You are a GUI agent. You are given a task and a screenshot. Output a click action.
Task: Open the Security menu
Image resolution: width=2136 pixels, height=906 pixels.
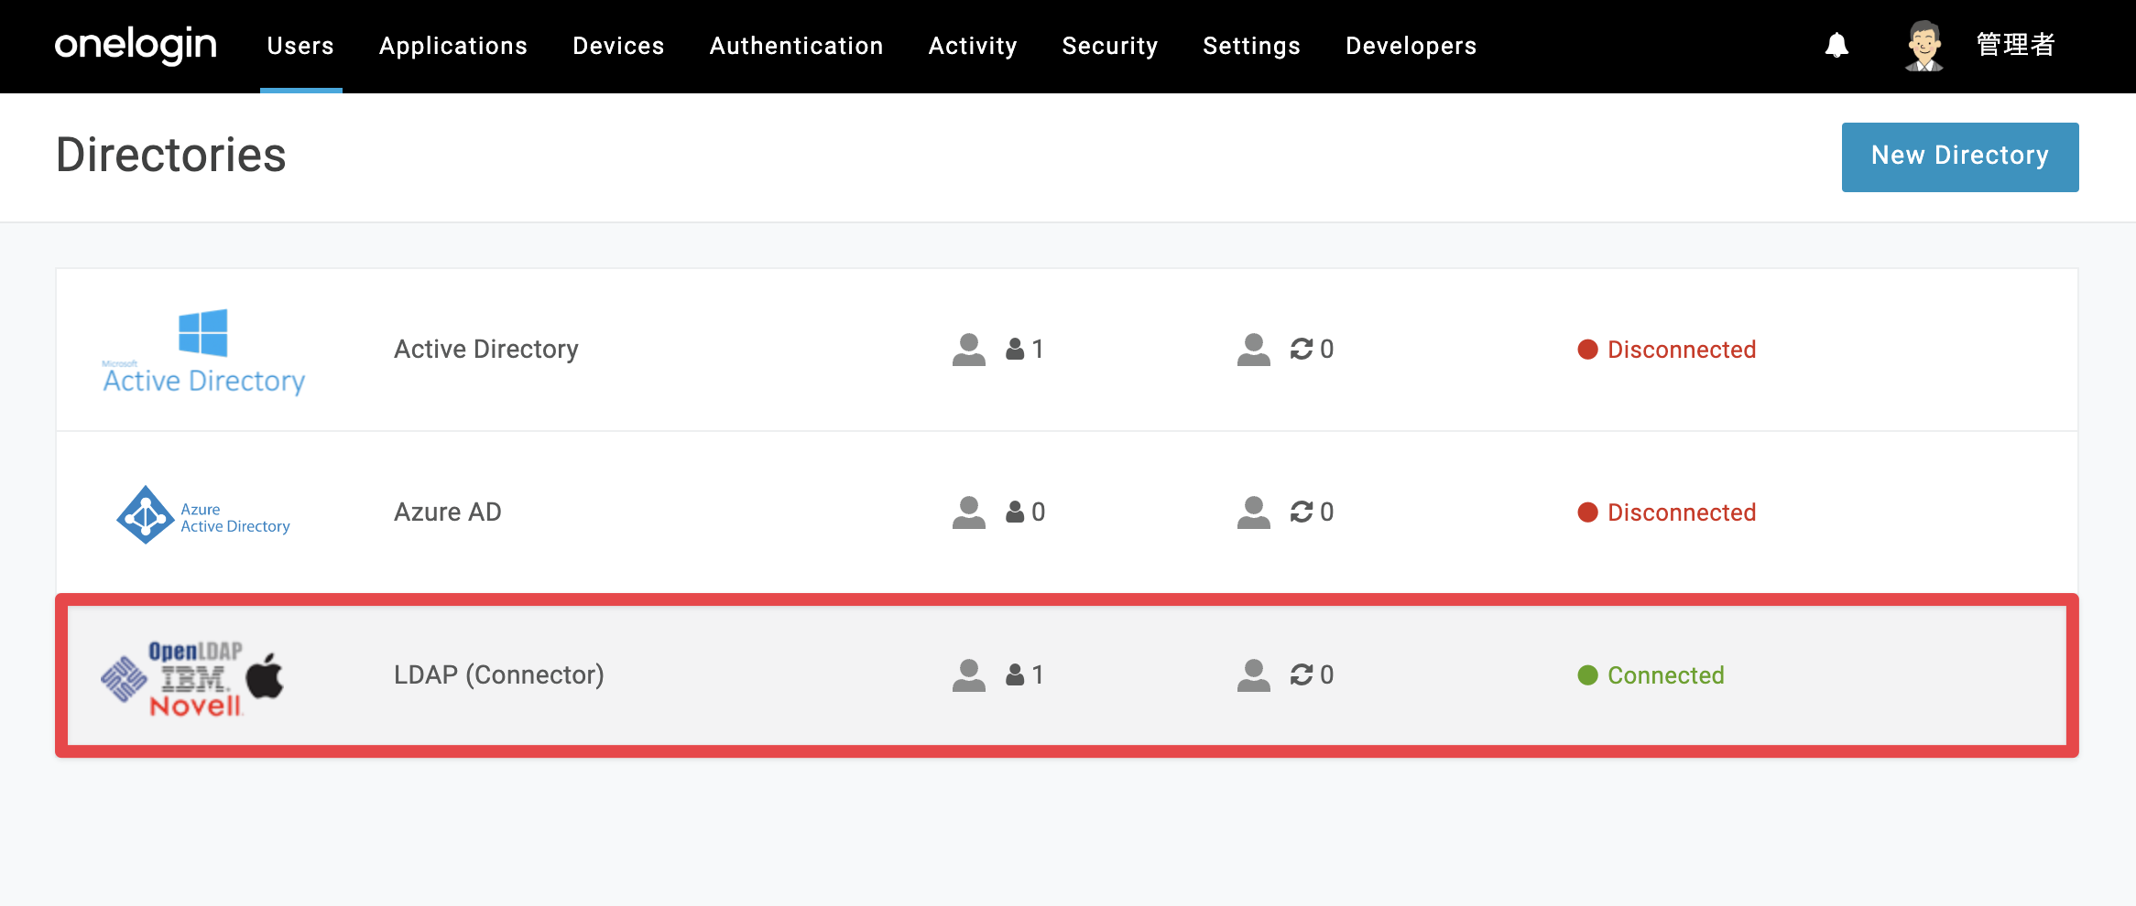pos(1109,46)
